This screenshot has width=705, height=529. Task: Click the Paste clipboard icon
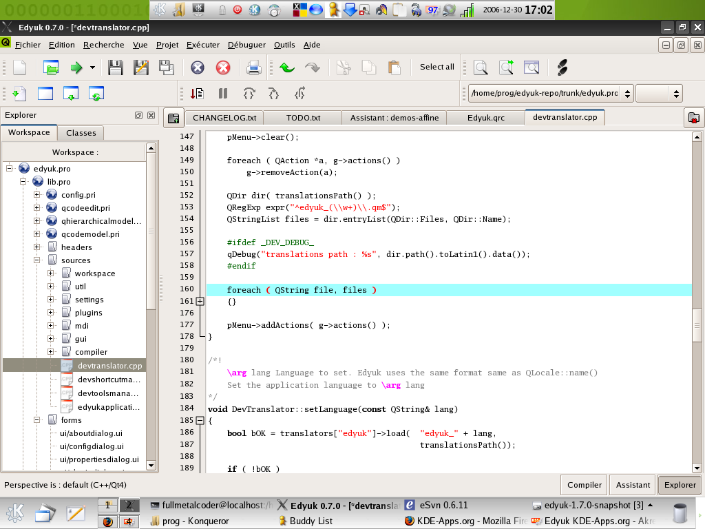[394, 68]
